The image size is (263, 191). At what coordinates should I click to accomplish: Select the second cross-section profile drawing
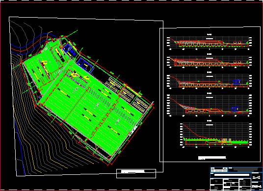click(210, 61)
